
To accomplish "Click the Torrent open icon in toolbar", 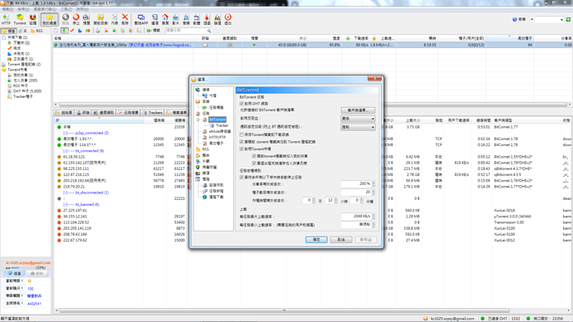I will 20,19.
